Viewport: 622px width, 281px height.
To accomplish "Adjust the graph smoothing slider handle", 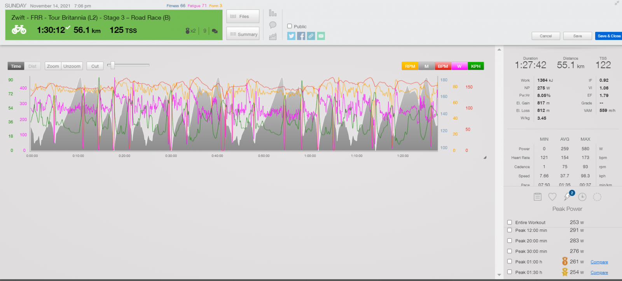I will [112, 65].
